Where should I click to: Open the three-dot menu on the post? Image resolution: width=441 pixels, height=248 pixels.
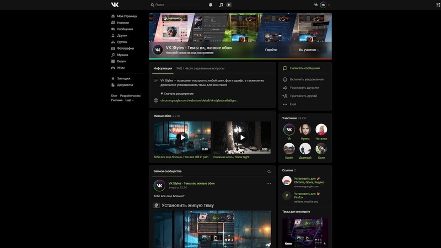coord(268,184)
